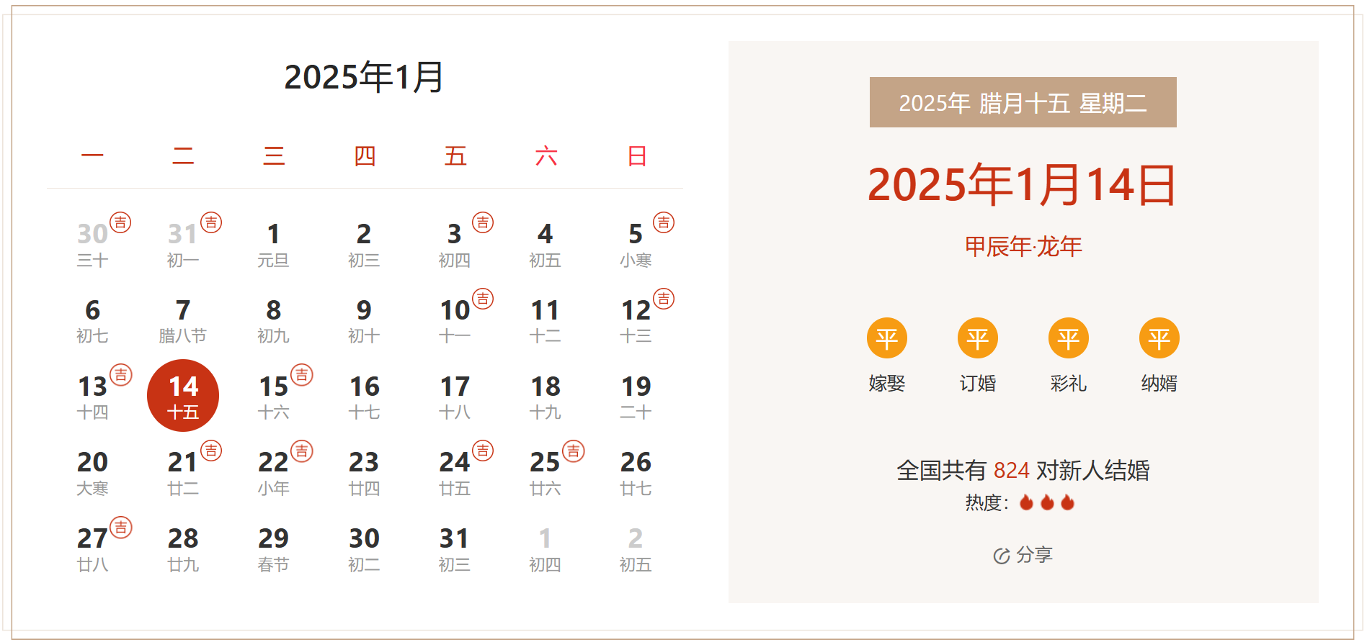
Task: Click the 824 couples count
Action: [x=1012, y=471]
